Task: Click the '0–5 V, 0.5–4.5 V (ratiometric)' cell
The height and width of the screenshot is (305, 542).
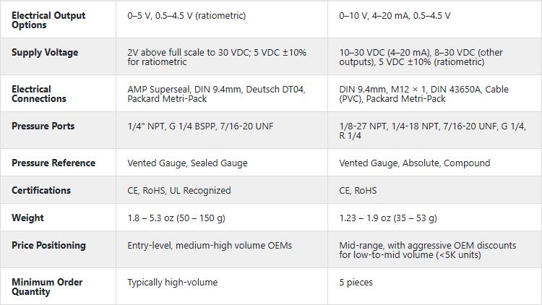Action: pyautogui.click(x=186, y=15)
